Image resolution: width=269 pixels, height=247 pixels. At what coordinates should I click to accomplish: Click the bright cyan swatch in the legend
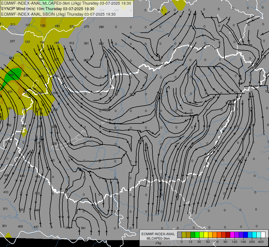(x=254, y=235)
